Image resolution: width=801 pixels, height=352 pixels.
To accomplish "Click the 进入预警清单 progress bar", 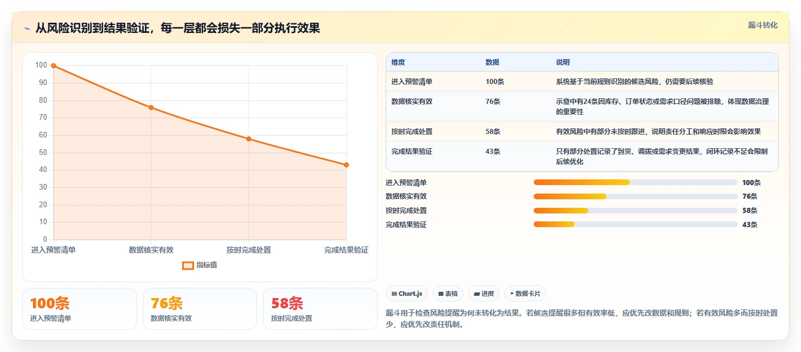I will pos(635,182).
